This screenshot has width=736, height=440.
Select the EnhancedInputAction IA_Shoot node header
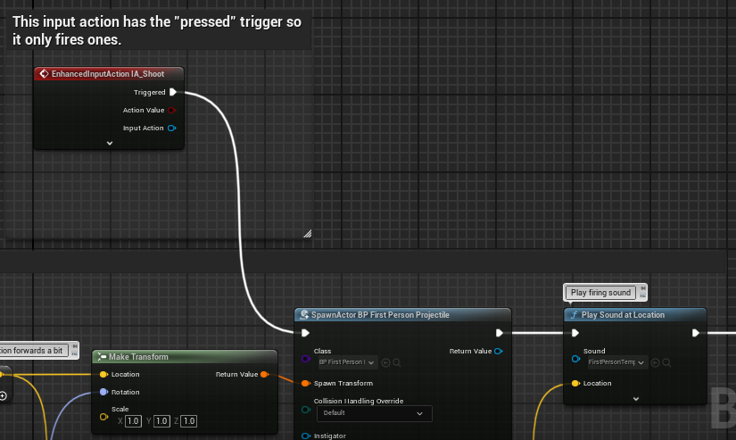click(x=109, y=74)
